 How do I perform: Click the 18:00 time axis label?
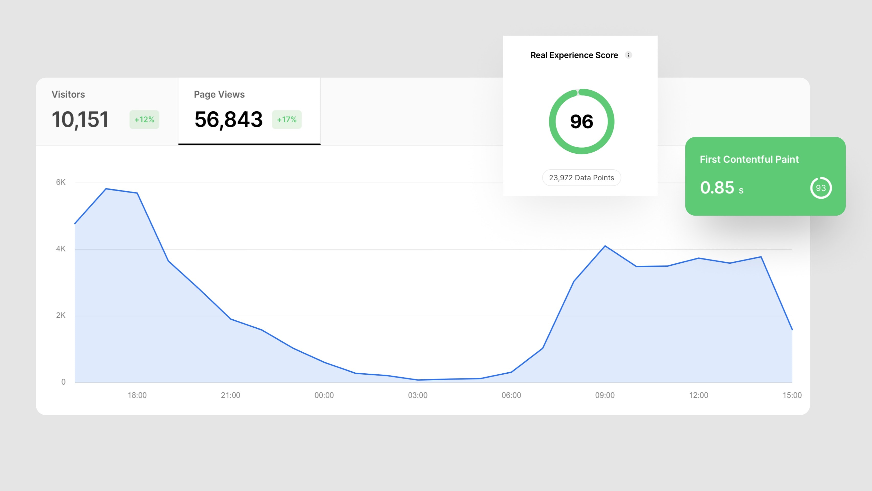(137, 395)
